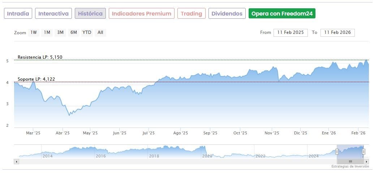Click the To date field
The height and width of the screenshot is (174, 374).
[x=338, y=32]
